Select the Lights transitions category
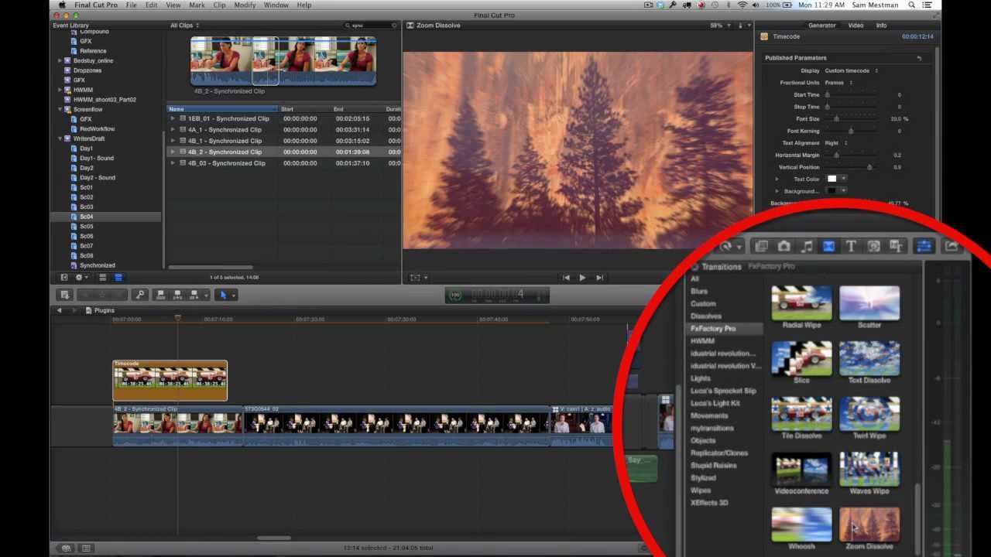 pos(700,378)
